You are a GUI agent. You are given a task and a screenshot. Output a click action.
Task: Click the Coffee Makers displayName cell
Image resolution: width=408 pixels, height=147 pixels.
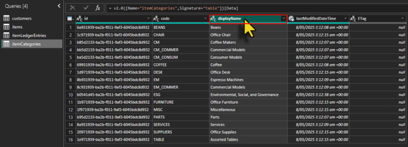pyautogui.click(x=249, y=42)
